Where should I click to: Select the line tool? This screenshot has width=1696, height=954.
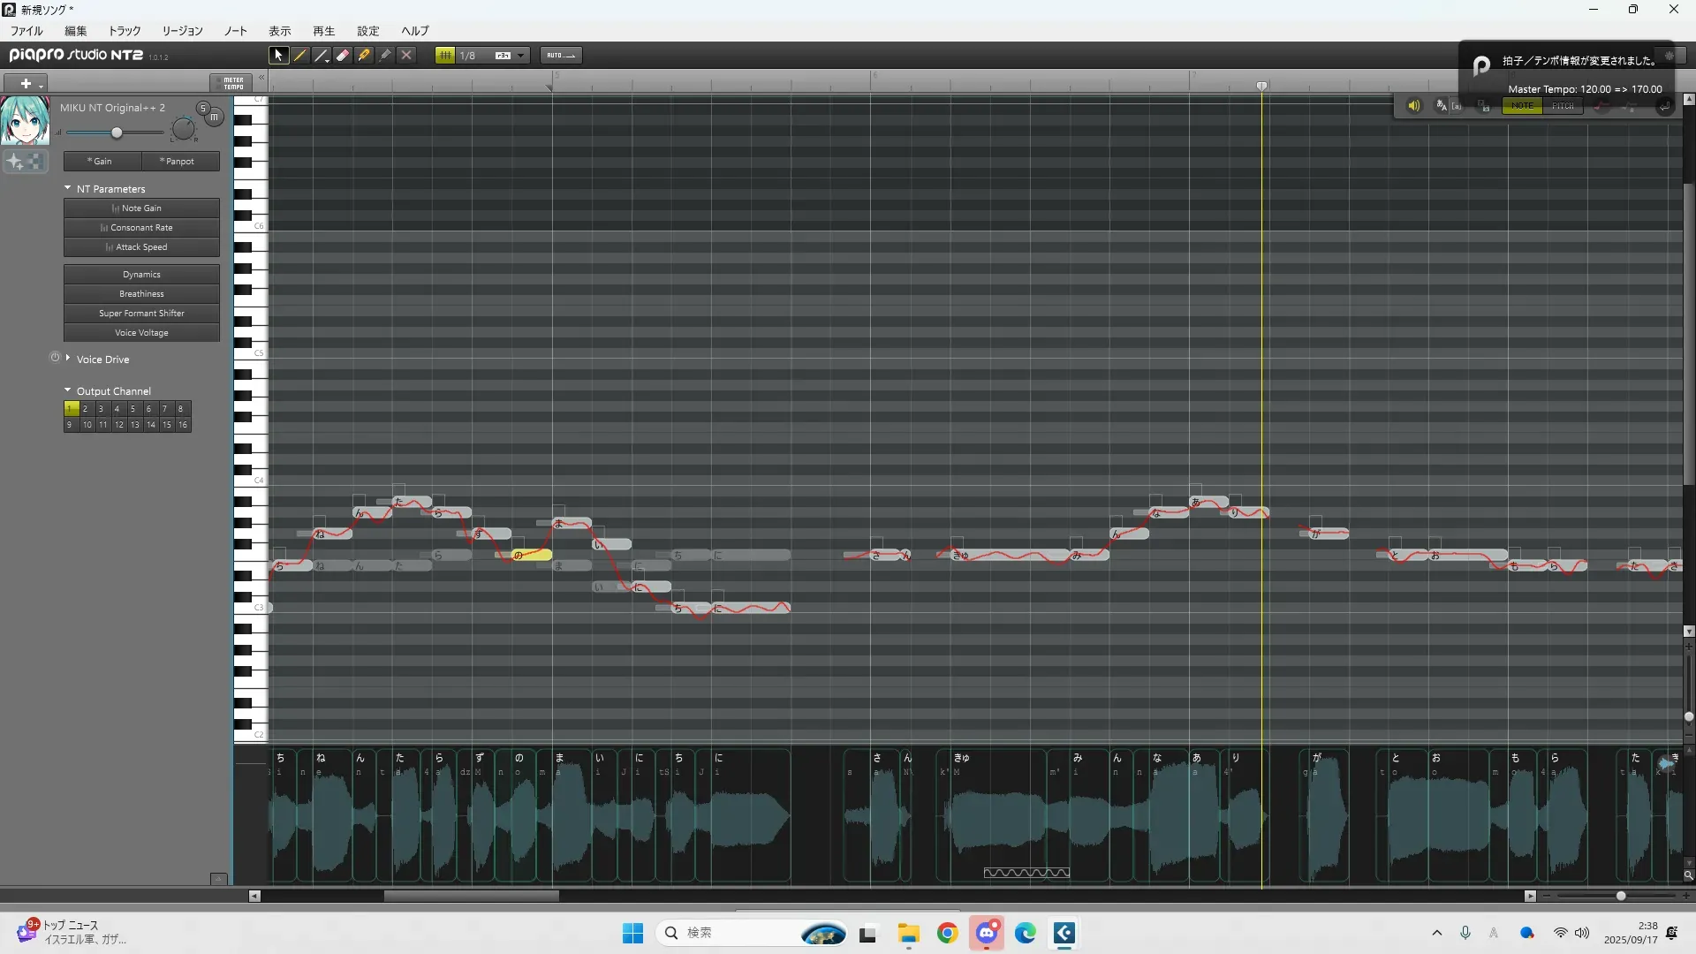(x=322, y=55)
